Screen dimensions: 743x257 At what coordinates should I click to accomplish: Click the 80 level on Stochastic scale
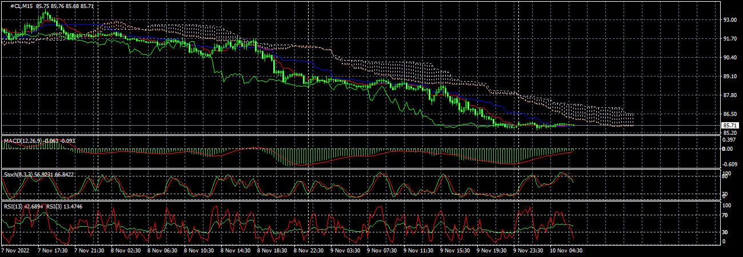[x=726, y=177]
